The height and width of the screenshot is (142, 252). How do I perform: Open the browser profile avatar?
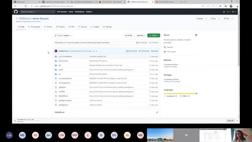coord(231,6)
